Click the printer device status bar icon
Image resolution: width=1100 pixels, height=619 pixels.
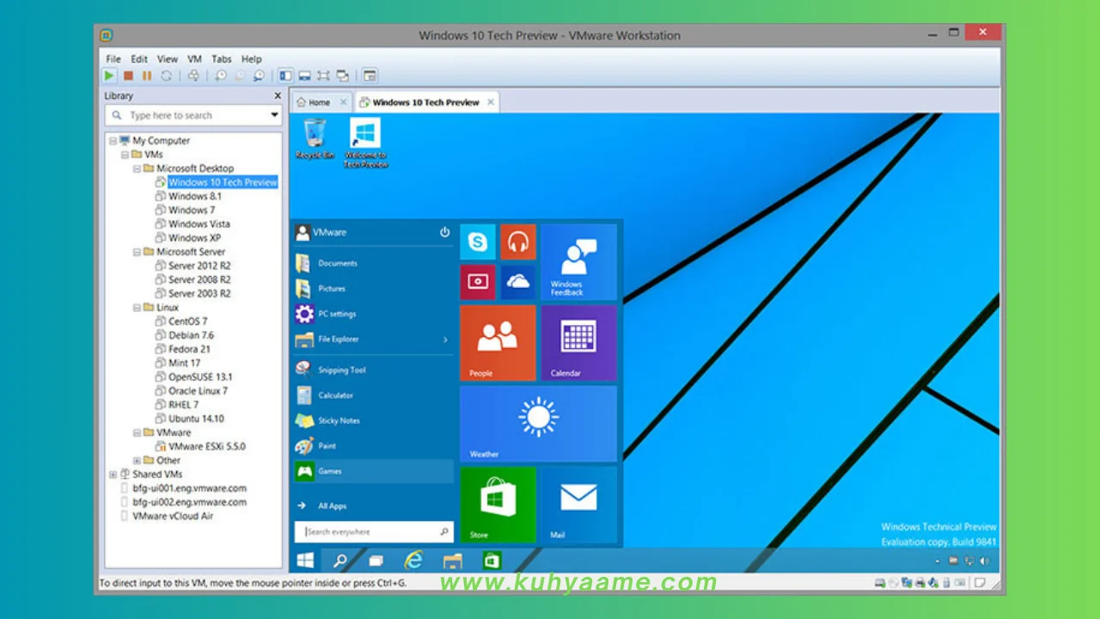point(920,582)
